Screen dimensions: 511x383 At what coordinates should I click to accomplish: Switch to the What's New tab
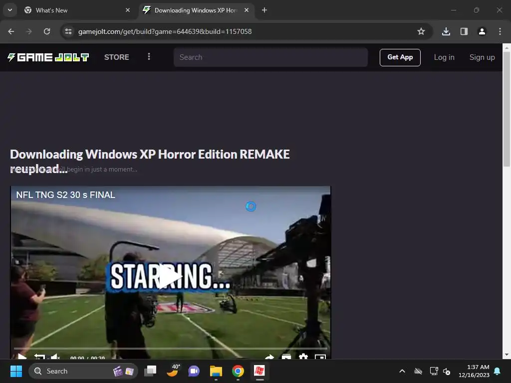point(76,10)
